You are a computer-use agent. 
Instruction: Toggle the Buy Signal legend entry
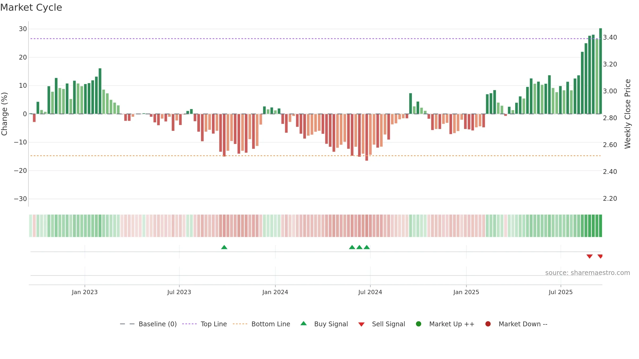(x=324, y=324)
